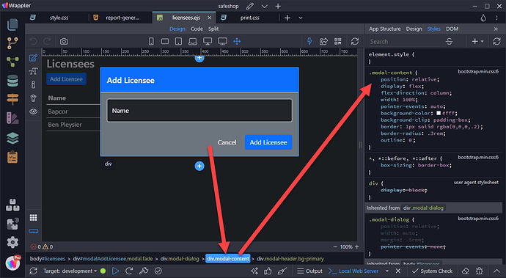Image resolution: width=506 pixels, height=278 pixels.
Task: Open the Git branch manager sidebar icon
Action: (12, 43)
